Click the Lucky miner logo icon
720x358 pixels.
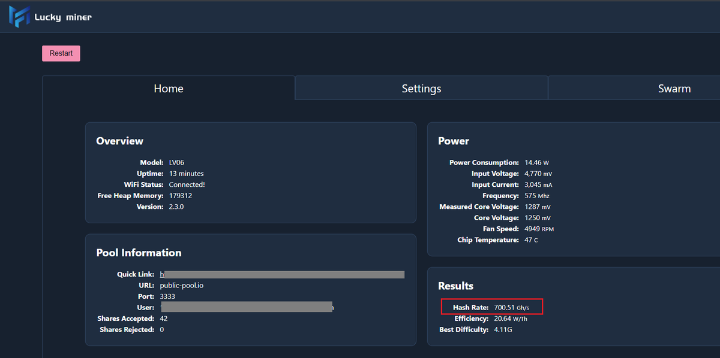(x=19, y=16)
